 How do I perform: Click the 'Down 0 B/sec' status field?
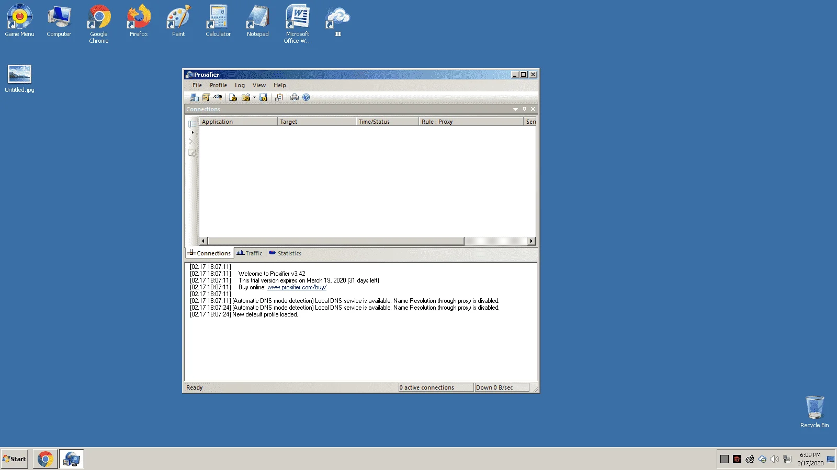502,387
